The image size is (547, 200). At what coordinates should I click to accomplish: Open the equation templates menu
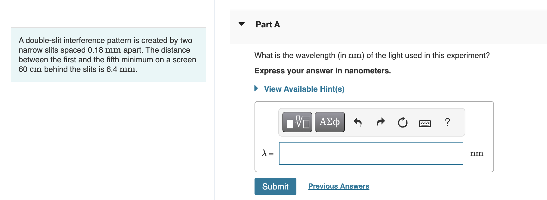coord(297,122)
